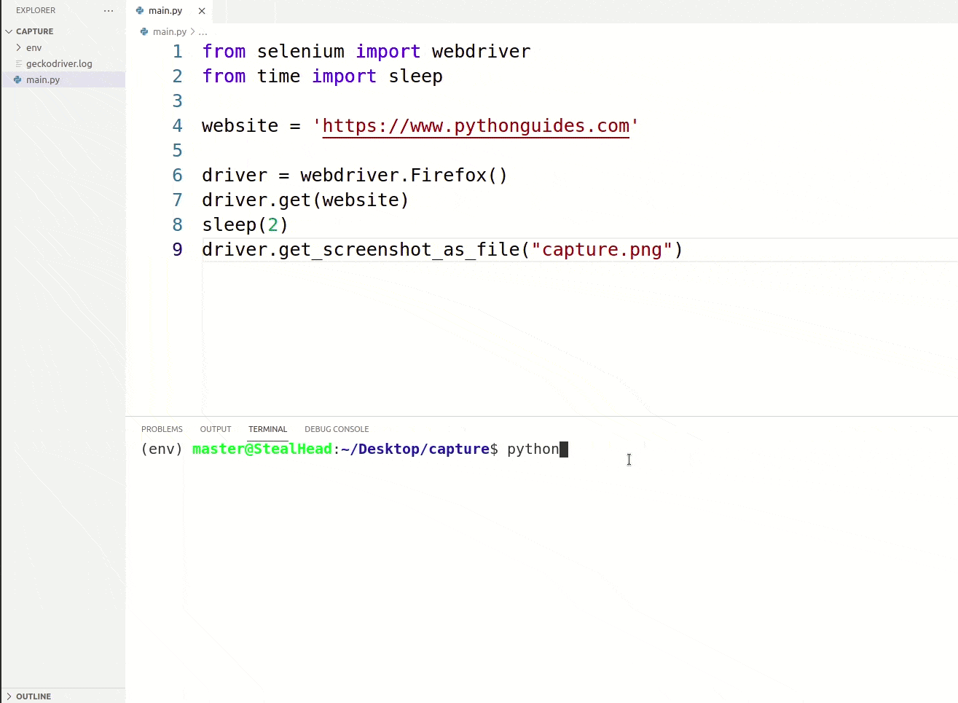The height and width of the screenshot is (703, 958).
Task: Switch to the PROBLEMS tab
Action: 162,429
